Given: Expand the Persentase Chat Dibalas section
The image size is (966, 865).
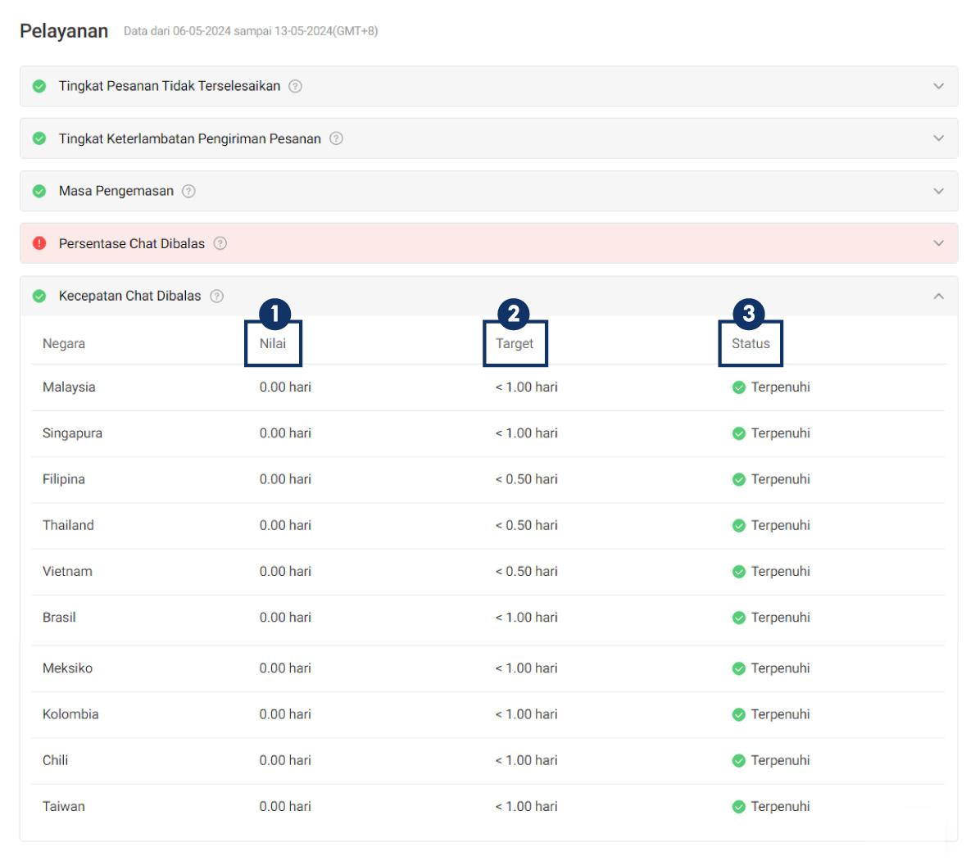Looking at the screenshot, I should (938, 243).
